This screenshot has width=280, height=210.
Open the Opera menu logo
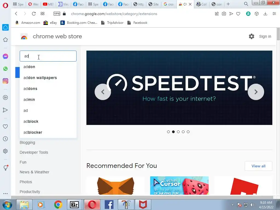(x=5, y=5)
